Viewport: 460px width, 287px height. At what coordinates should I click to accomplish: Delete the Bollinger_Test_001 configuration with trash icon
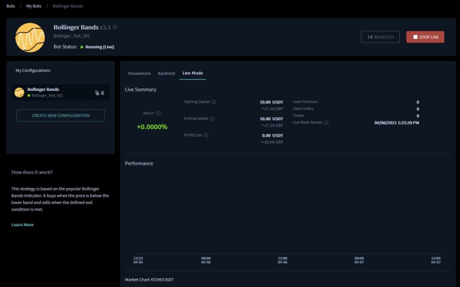103,93
